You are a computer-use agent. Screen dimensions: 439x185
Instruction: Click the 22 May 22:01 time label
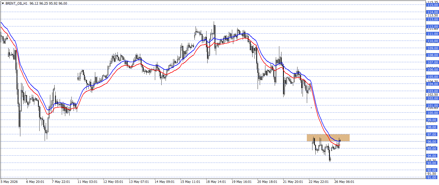coord(319,182)
